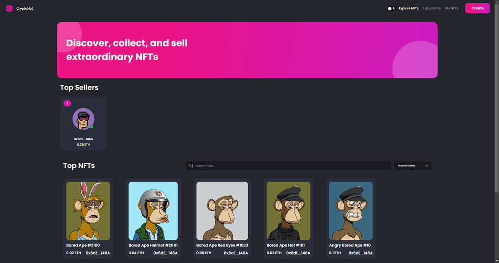Focus the Search NFT here field
The image size is (499, 263).
[x=288, y=166]
